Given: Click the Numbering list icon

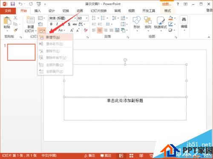Looking at the screenshot, I should (x=103, y=18).
